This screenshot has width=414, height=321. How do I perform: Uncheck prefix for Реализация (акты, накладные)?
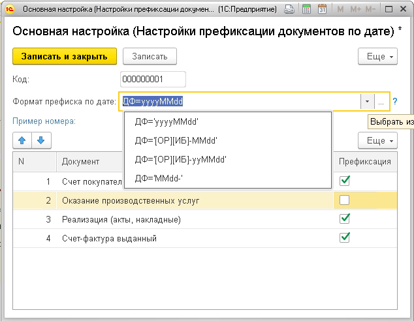click(345, 219)
